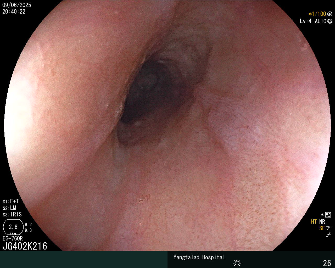
Task: Click the asterisk beside the settings icon
Action: pos(322,215)
